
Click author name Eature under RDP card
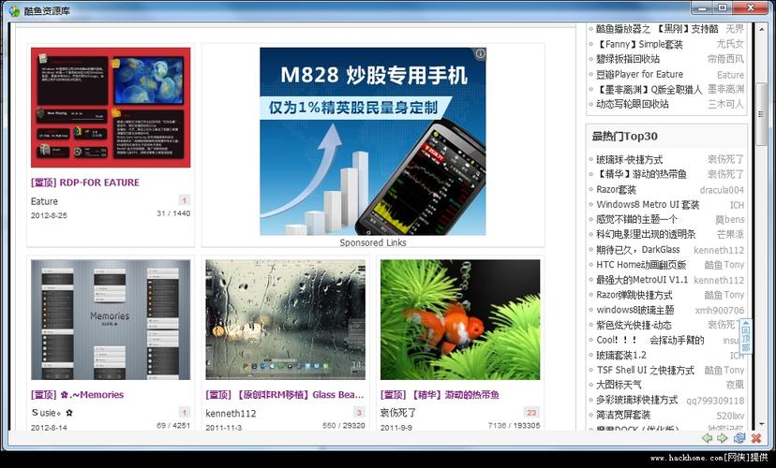(x=44, y=201)
